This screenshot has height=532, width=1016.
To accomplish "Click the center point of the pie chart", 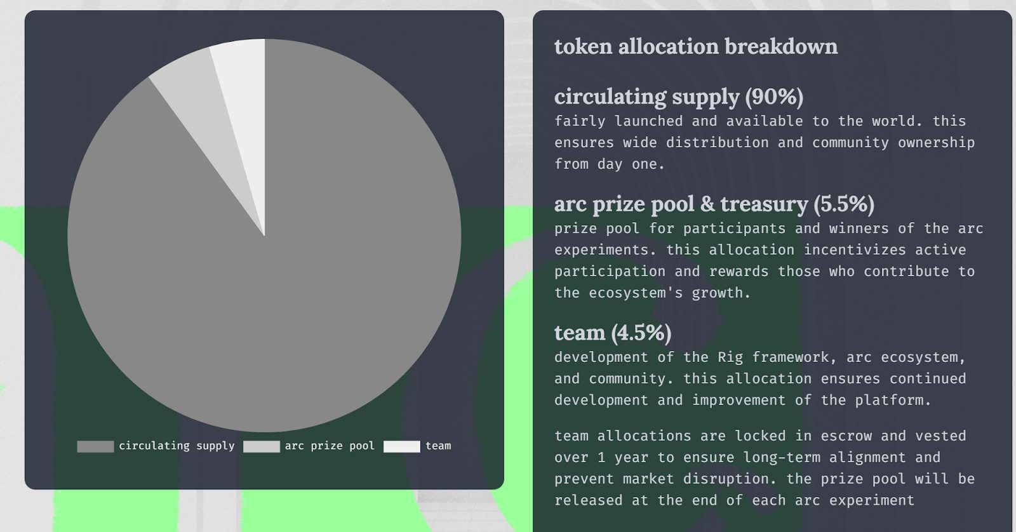I will tap(265, 236).
